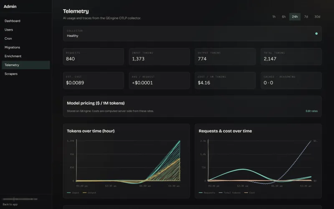
Task: Click the tokens chart peak at 11:30 am
Action: 180,141
